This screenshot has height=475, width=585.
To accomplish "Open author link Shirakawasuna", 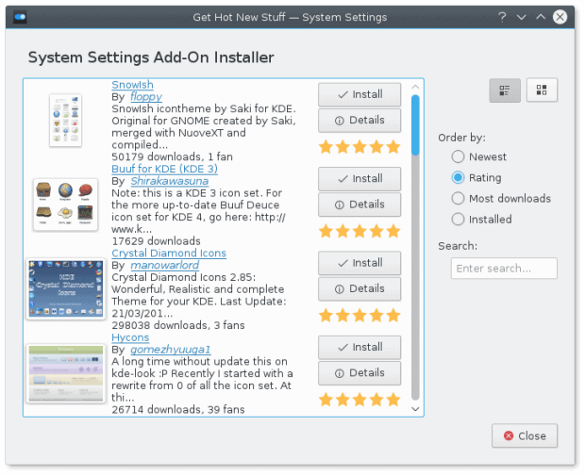I will 170,181.
